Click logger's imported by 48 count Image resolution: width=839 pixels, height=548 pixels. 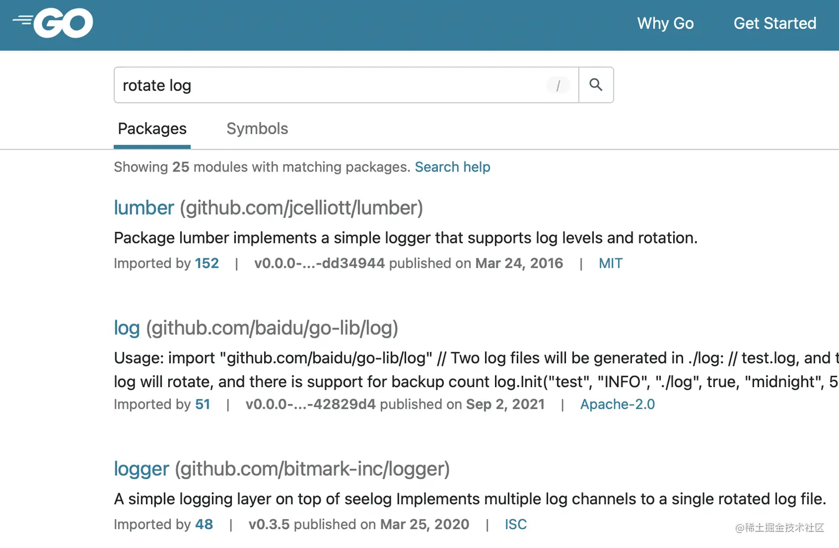[x=204, y=524]
